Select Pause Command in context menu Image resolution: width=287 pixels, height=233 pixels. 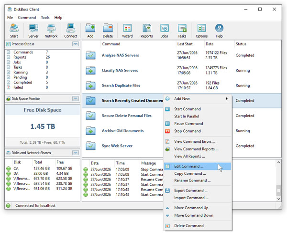(x=198, y=124)
